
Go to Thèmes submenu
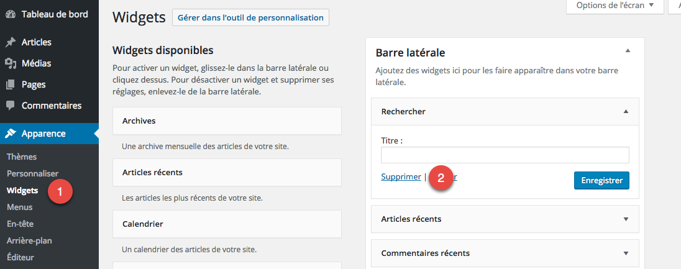point(22,157)
